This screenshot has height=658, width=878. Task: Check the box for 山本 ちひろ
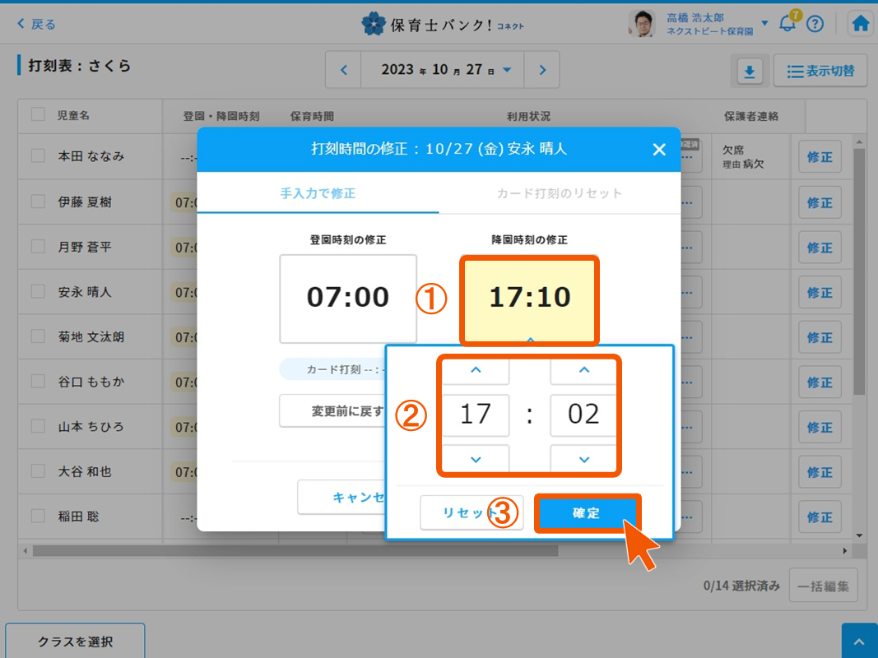coord(38,426)
